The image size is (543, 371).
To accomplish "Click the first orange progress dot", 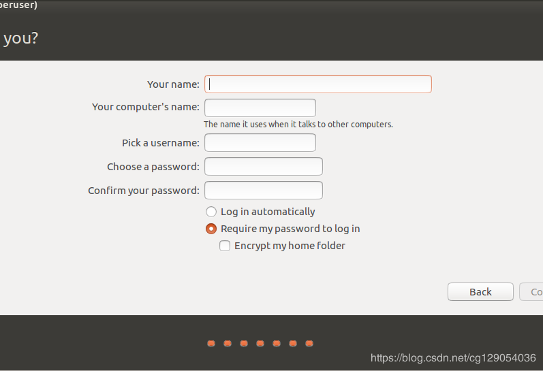I will (x=211, y=343).
